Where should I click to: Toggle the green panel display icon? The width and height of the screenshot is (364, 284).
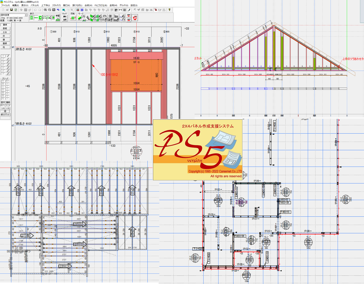click(x=32, y=18)
